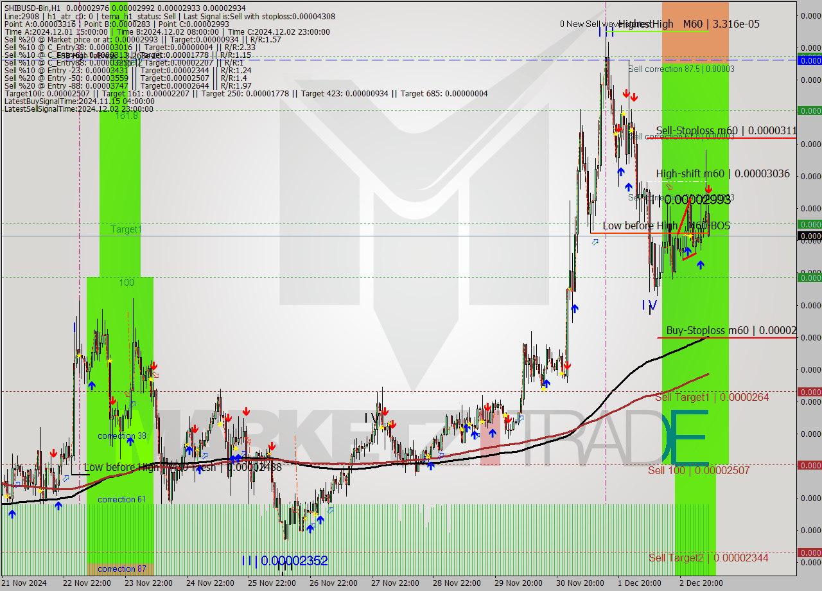Click the 'Sell %10 @ Entry -23' line
This screenshot has width=822, height=591.
[127, 71]
